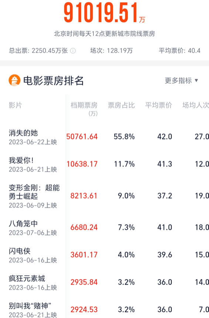Viewport: 209px width, 318px height.
Task: Select the 场均人次 column header
Action: coord(196,105)
